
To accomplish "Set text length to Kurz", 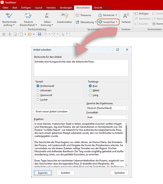I will 93,86.
